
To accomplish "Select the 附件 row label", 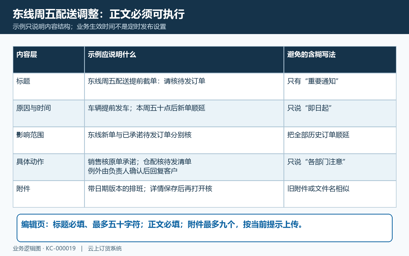I will 49,194.
